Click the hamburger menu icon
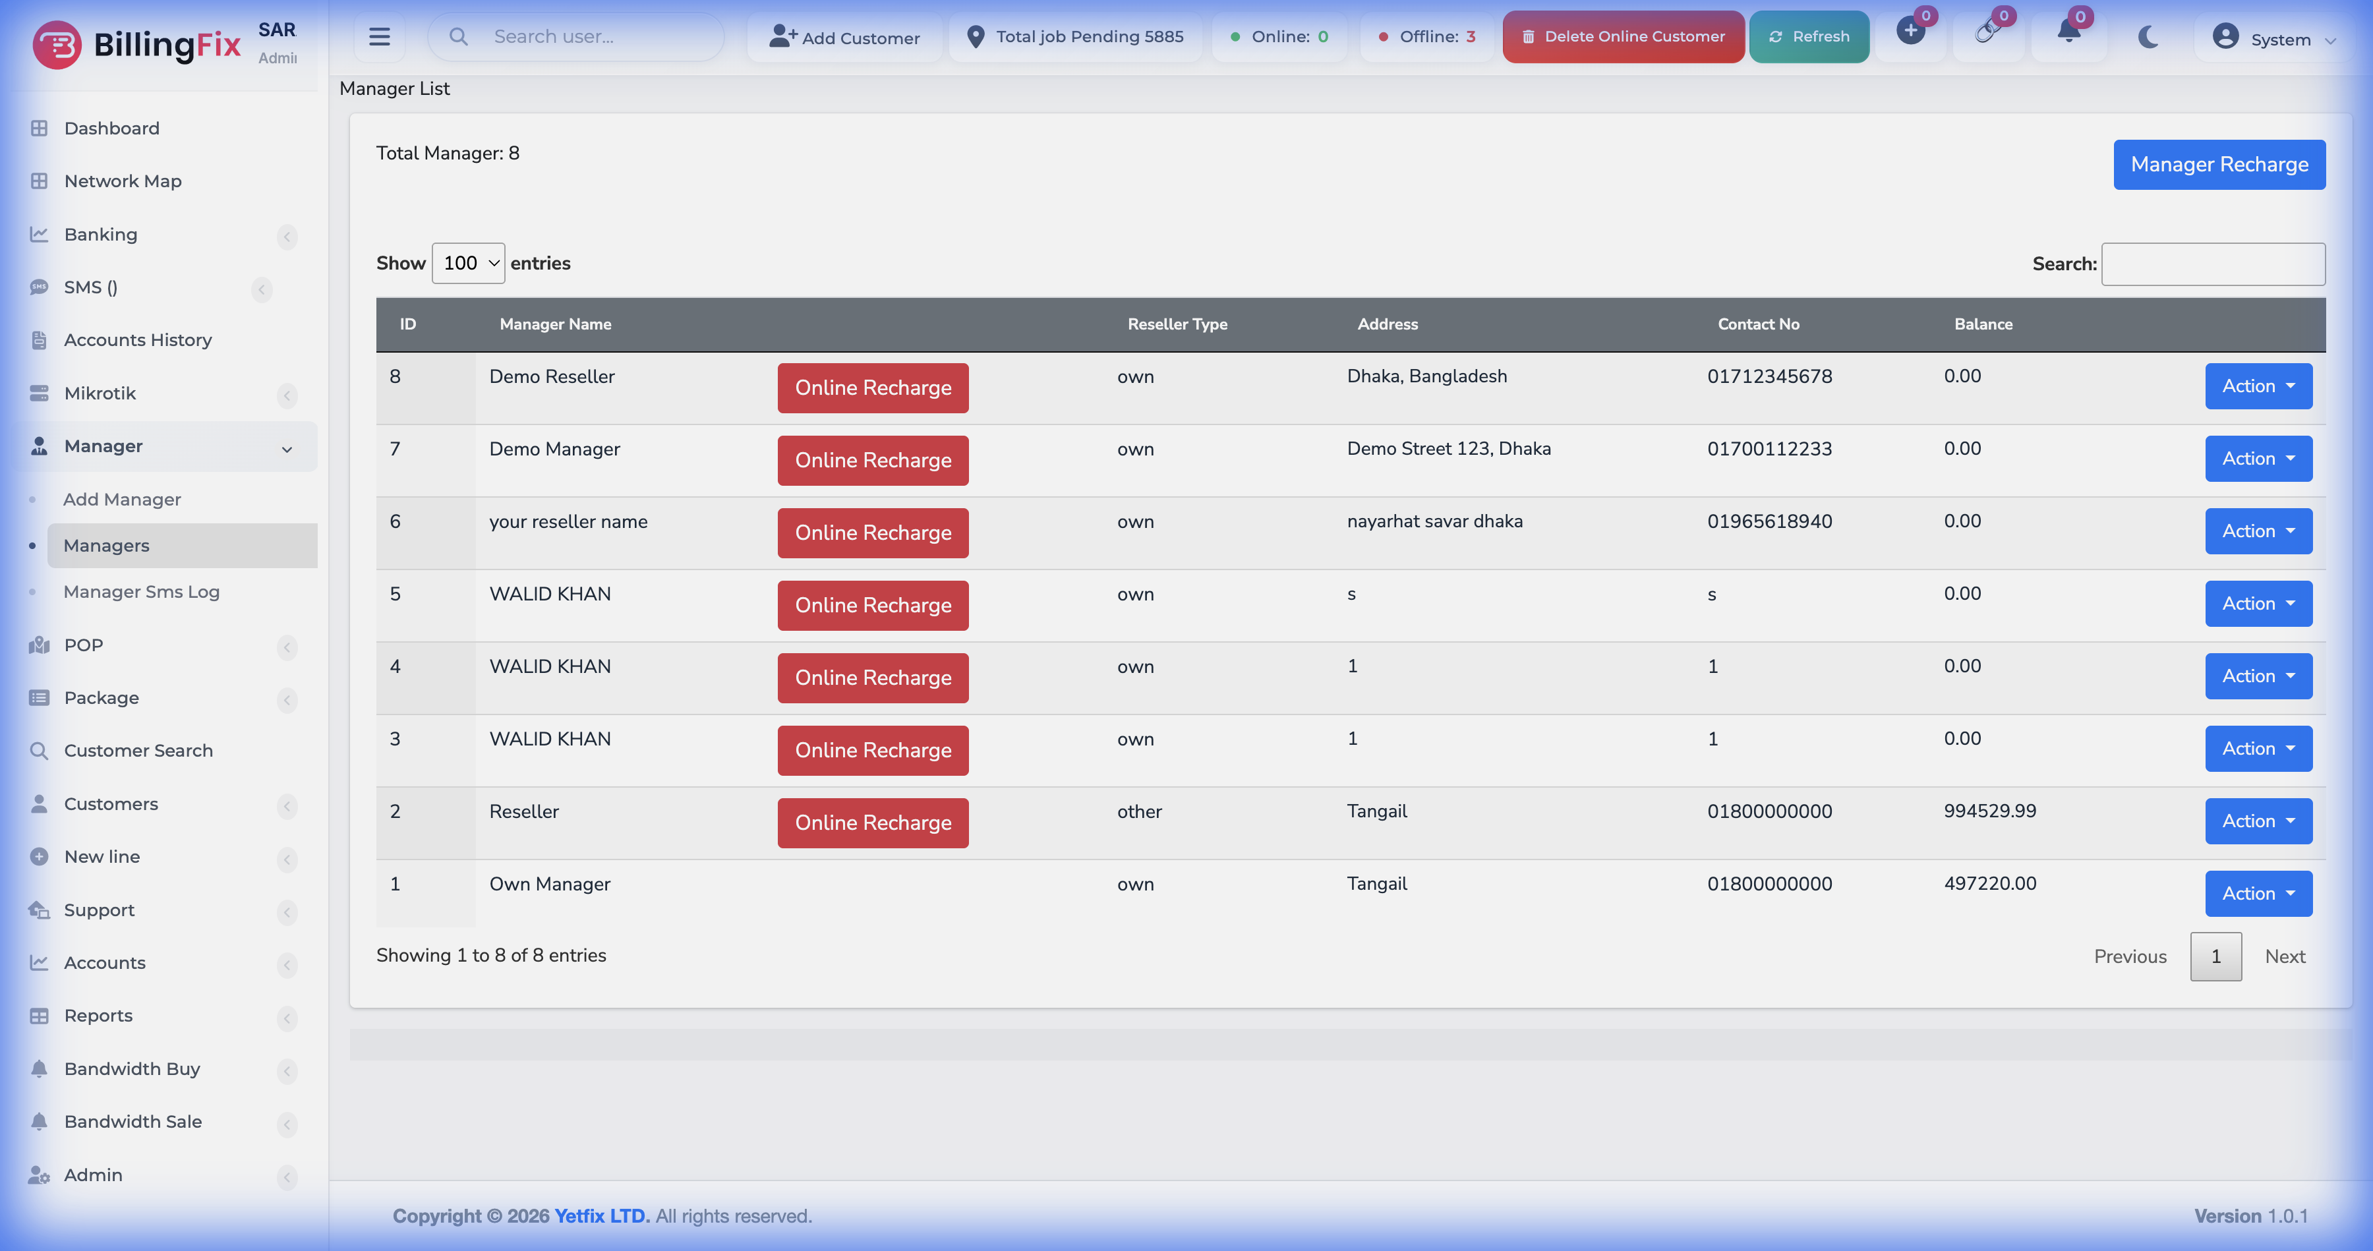Image resolution: width=2373 pixels, height=1251 pixels. click(378, 37)
